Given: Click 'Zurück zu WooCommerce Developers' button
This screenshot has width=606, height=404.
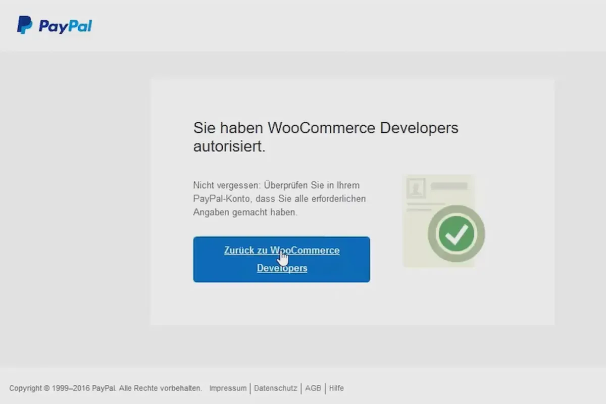Looking at the screenshot, I should point(281,259).
